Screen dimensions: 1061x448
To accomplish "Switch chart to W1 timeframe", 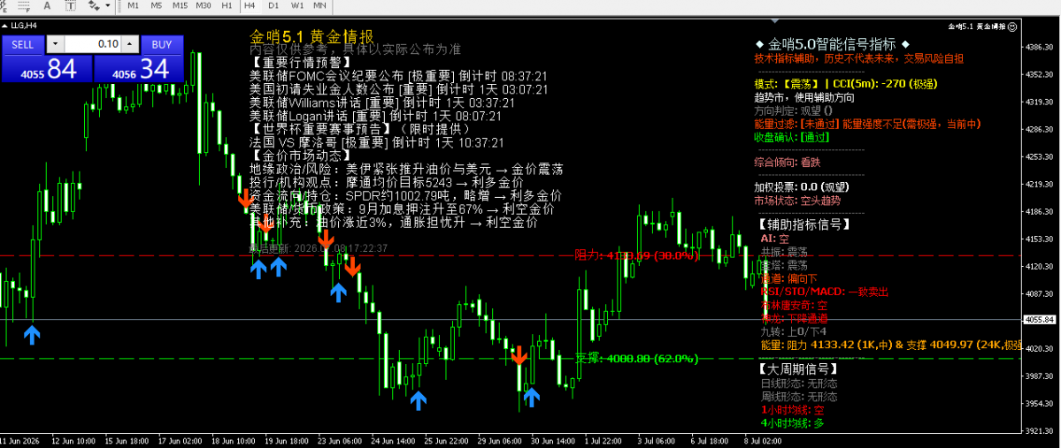I will (297, 5).
